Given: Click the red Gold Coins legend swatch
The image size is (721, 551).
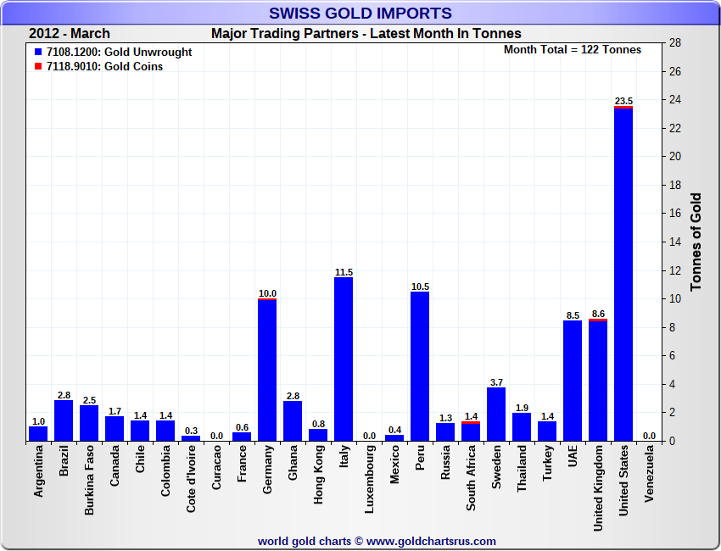Looking at the screenshot, I should pos(39,67).
